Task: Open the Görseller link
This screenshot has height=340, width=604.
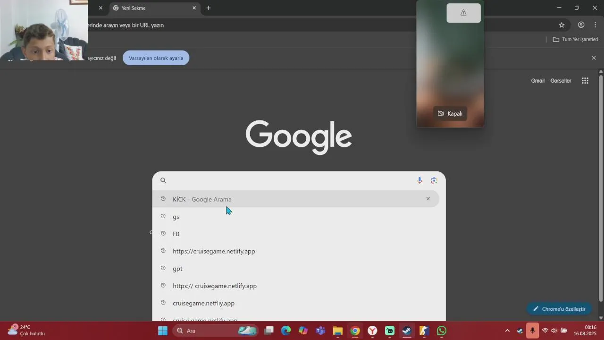Action: (561, 81)
